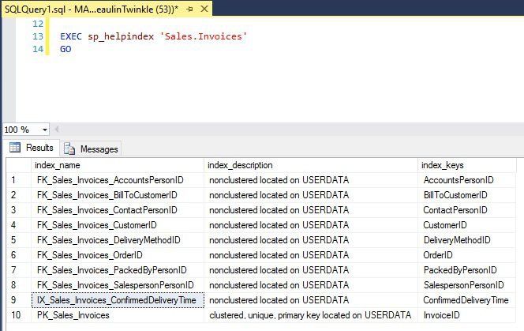The width and height of the screenshot is (524, 331).
Task: Click the index_name column header
Action: click(118, 165)
